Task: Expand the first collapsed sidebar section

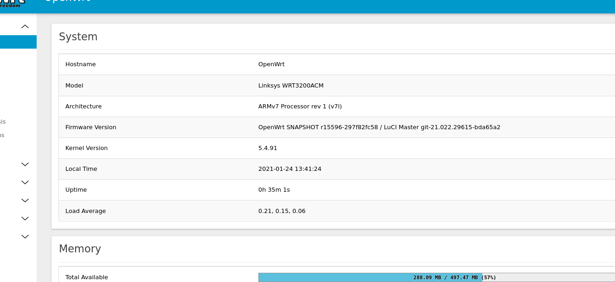Action: point(25,164)
